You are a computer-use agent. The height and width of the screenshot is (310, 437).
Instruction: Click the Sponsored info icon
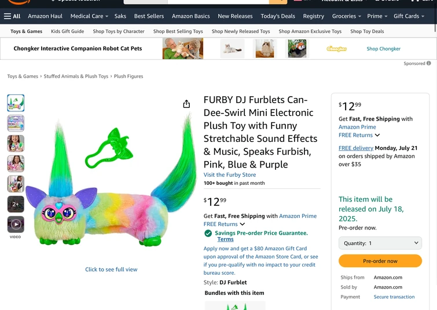[429, 64]
